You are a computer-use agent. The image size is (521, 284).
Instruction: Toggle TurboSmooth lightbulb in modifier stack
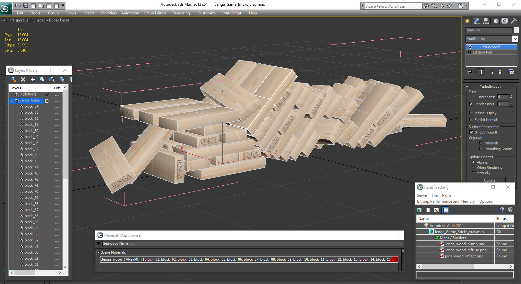(470, 47)
